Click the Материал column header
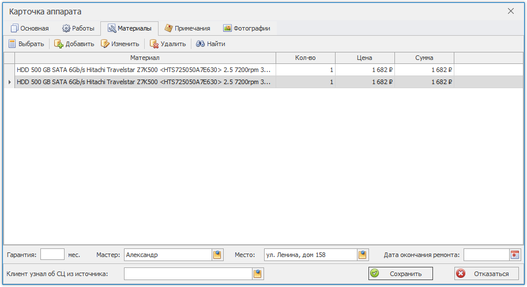527x287 pixels. click(144, 58)
